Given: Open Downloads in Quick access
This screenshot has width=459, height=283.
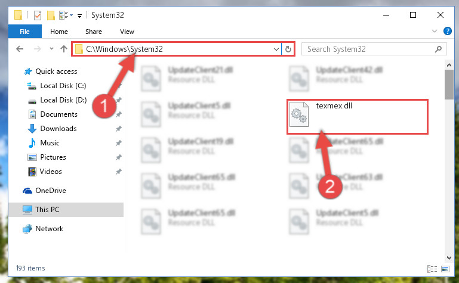Looking at the screenshot, I should [58, 129].
